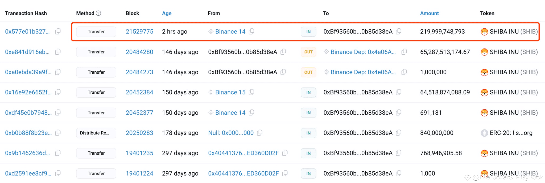Click age text 178 days ago
Screen dimensions: 545x183
(x=180, y=133)
